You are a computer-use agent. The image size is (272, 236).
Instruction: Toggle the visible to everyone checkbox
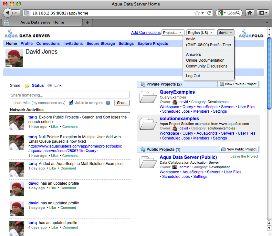[71, 102]
